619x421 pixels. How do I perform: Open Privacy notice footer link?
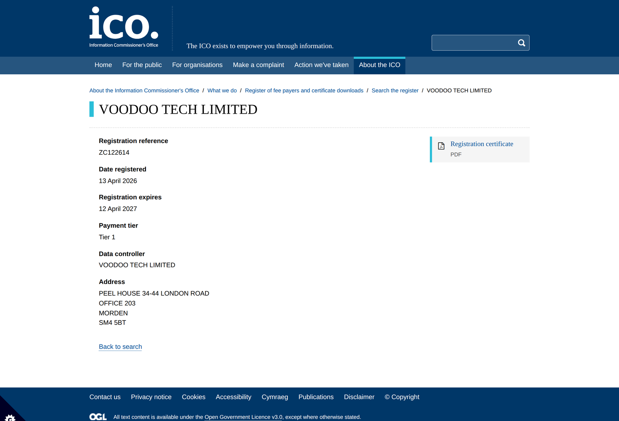[x=151, y=397]
